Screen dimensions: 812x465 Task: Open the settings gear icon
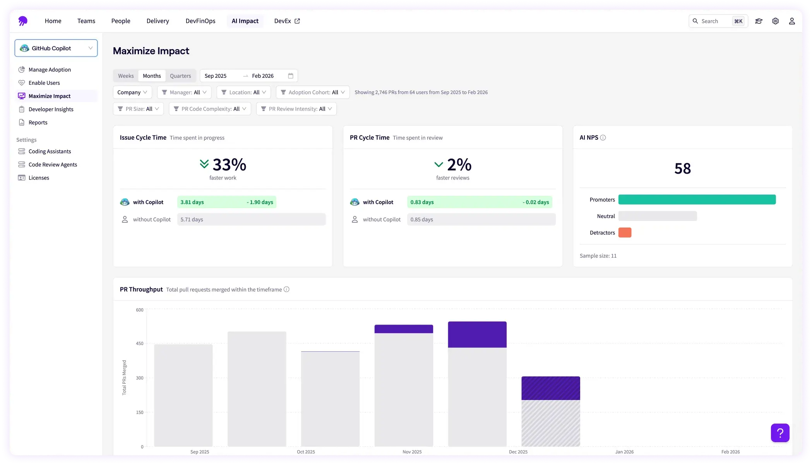[775, 21]
